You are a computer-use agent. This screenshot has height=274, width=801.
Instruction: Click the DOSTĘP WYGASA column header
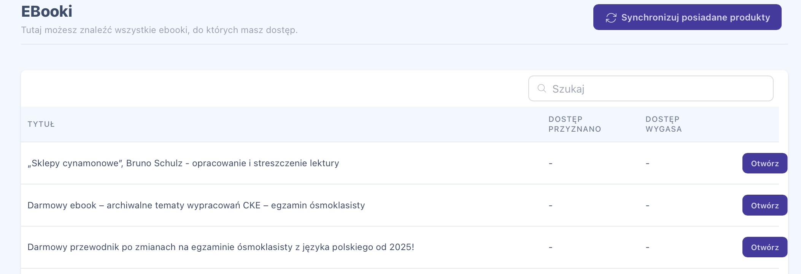click(x=663, y=124)
